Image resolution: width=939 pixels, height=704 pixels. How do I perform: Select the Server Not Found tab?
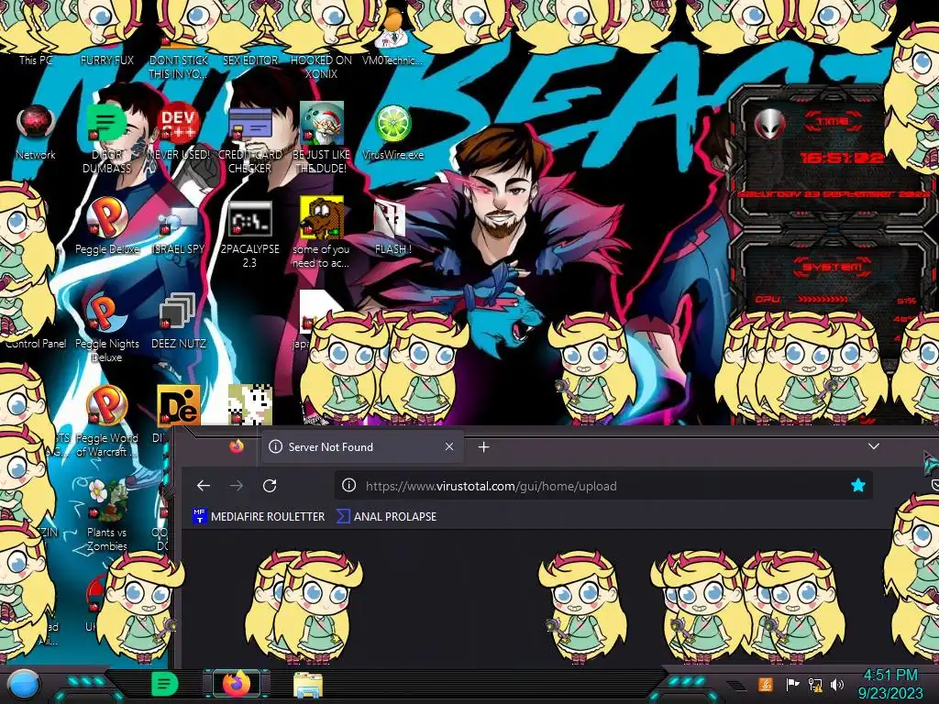tap(361, 446)
